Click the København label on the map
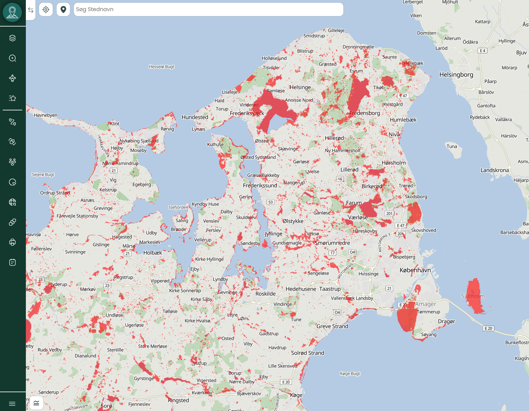Image resolution: width=529 pixels, height=411 pixels. (x=415, y=270)
